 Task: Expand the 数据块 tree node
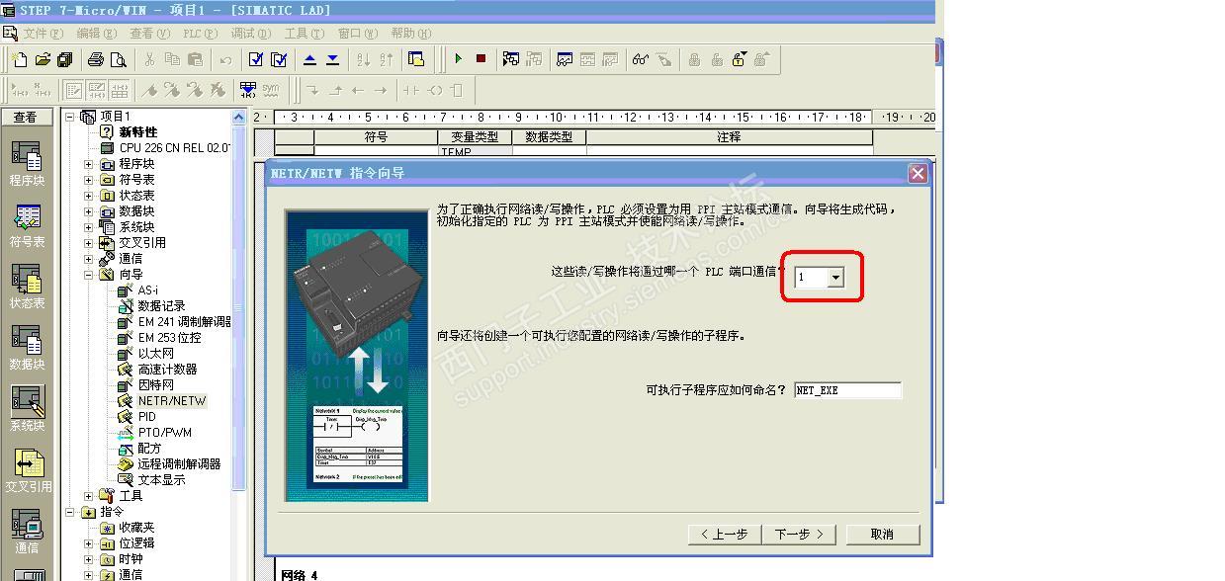88,211
